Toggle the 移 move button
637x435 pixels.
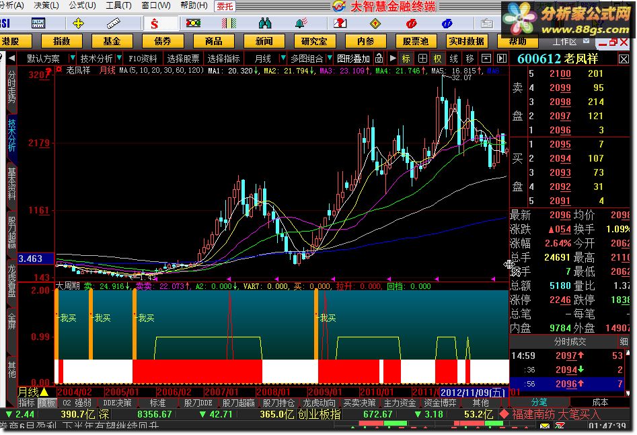point(470,59)
